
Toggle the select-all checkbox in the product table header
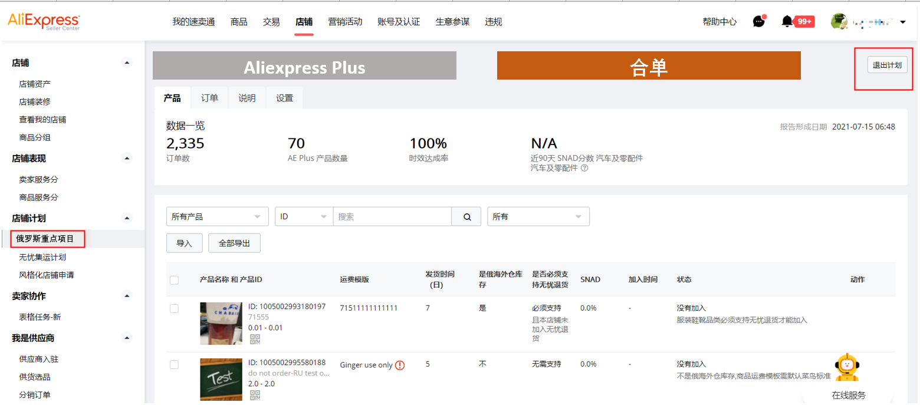click(174, 280)
